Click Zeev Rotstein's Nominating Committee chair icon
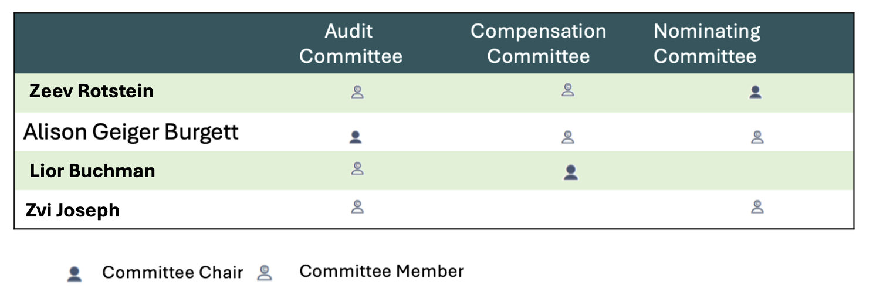 click(756, 92)
